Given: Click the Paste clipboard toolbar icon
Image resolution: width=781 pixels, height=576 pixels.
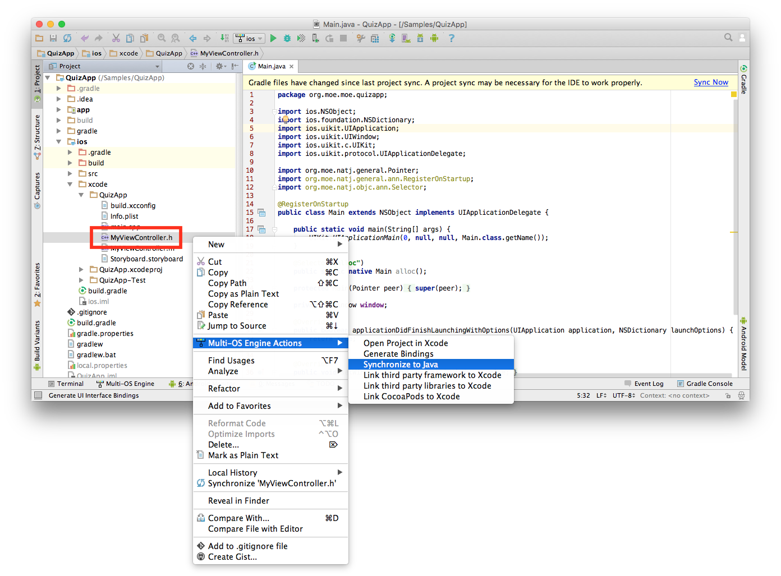Looking at the screenshot, I should coord(144,38).
